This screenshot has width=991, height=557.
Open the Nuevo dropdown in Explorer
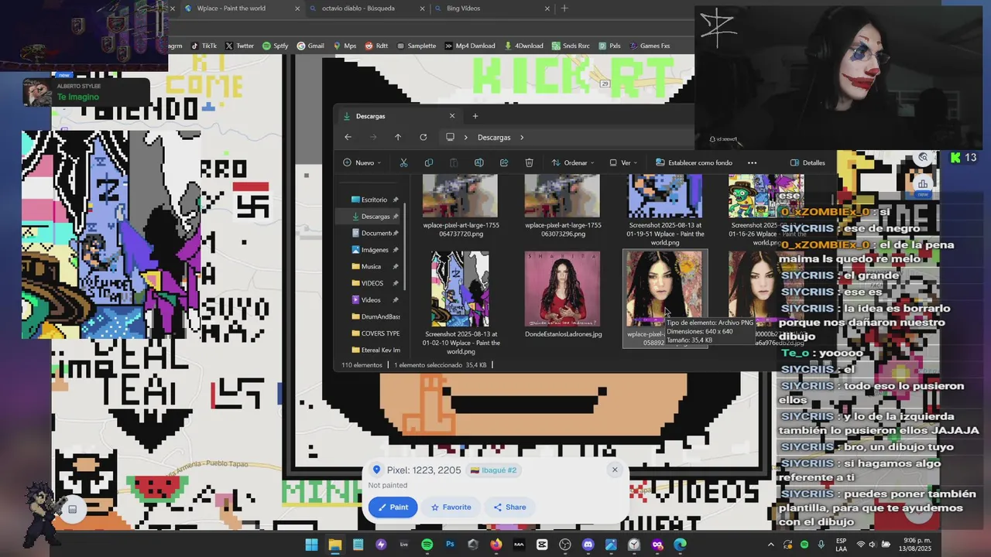click(x=362, y=162)
